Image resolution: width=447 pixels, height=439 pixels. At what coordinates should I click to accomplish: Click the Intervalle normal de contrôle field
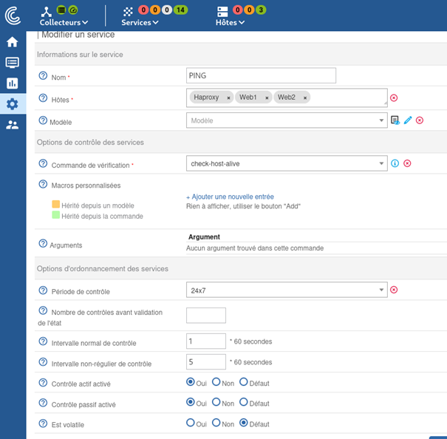coord(206,341)
